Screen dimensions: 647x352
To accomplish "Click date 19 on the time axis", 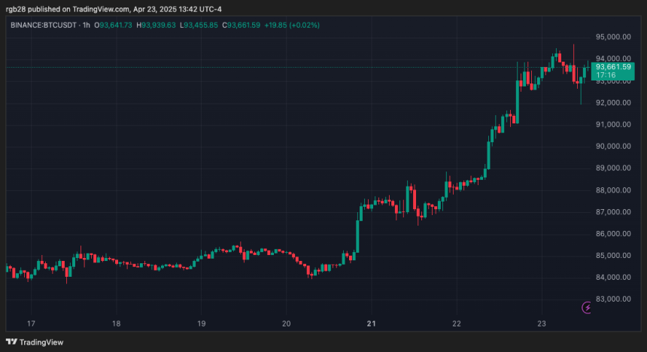I will (202, 323).
